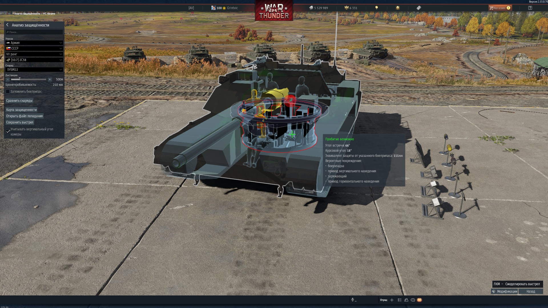Open the 3УБМ22 shell dropdown

coord(34,70)
